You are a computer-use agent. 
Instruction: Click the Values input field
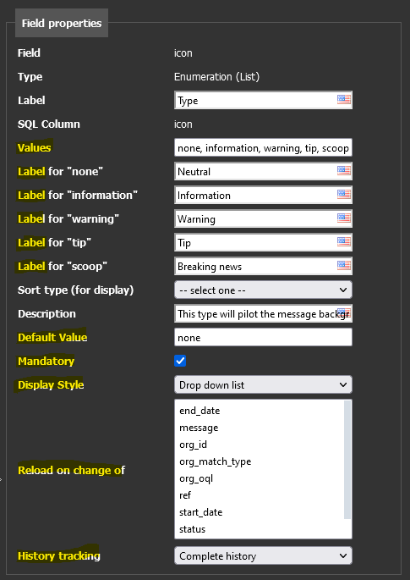[263, 148]
